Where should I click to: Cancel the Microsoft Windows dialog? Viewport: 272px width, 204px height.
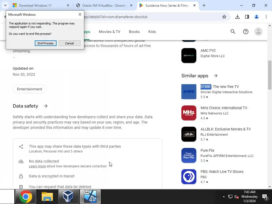click(69, 43)
